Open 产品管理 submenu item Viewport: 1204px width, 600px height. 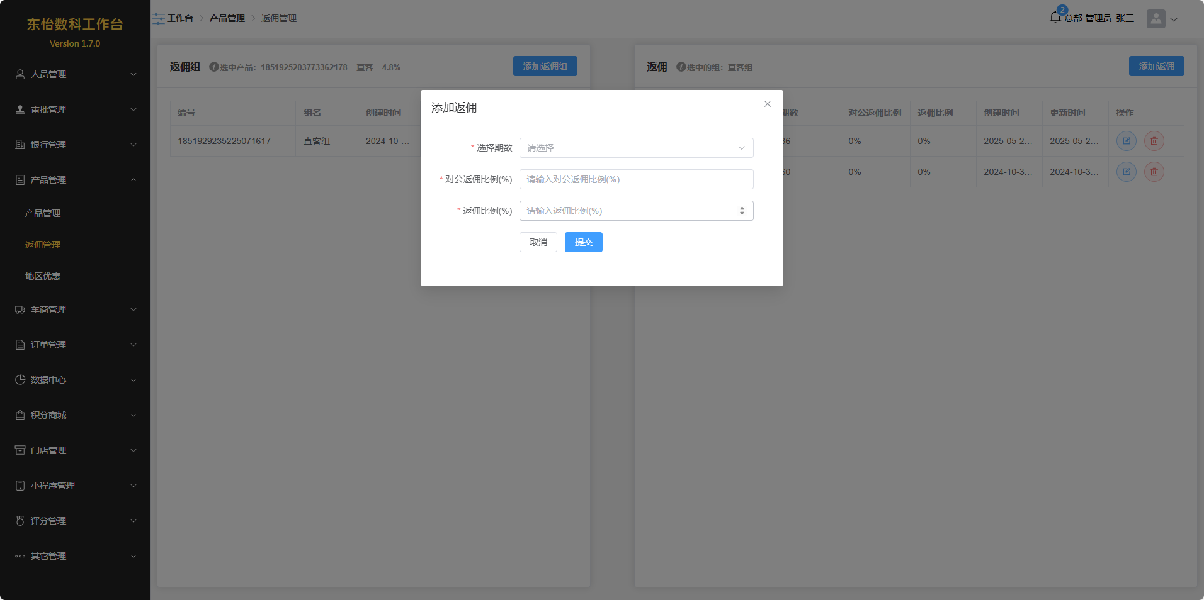[43, 213]
